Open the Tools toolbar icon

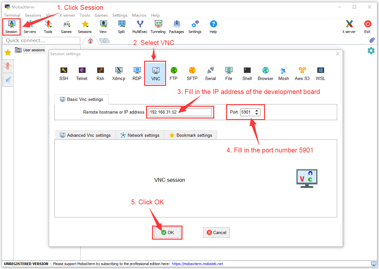pyautogui.click(x=48, y=27)
